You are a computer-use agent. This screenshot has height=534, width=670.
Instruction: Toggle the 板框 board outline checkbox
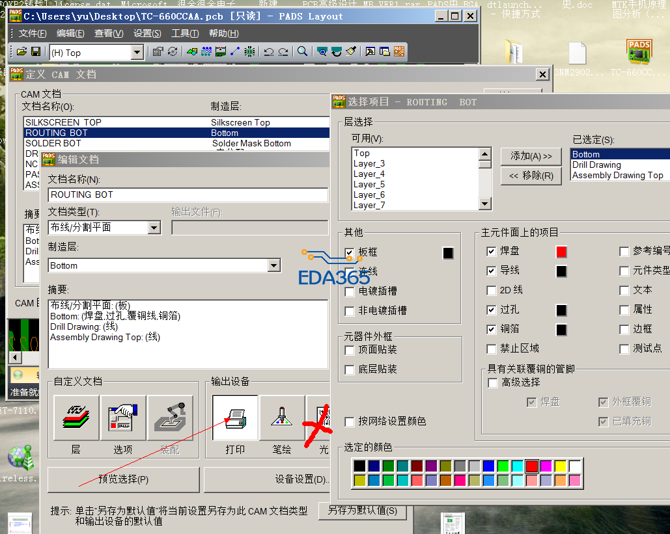(350, 252)
